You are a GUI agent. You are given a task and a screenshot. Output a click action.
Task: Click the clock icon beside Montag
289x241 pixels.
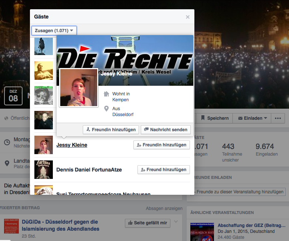(x=7, y=142)
